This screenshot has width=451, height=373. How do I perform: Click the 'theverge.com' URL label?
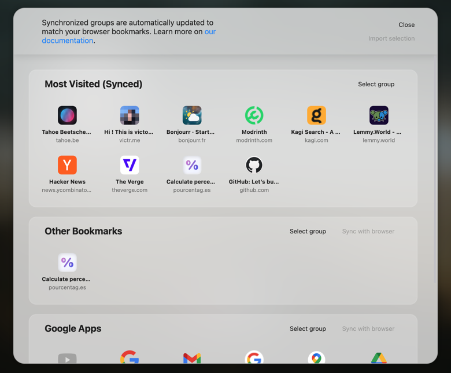[130, 190]
